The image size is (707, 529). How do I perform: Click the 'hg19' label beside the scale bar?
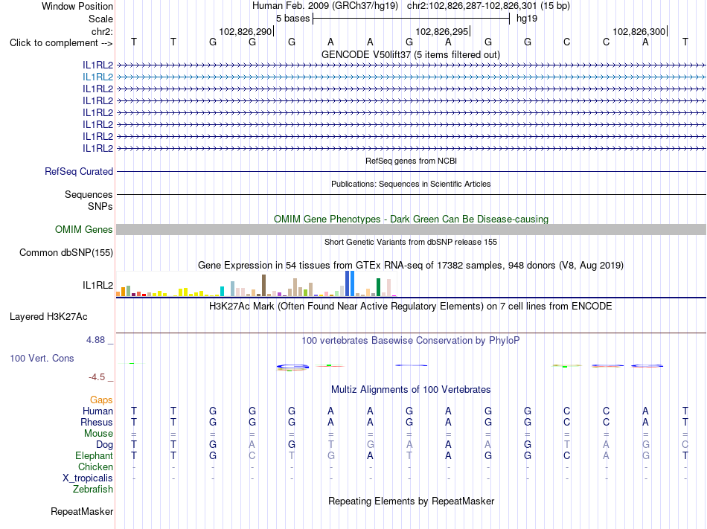pos(527,19)
